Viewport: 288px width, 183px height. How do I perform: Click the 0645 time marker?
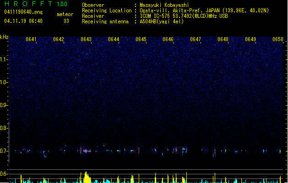point(141,39)
